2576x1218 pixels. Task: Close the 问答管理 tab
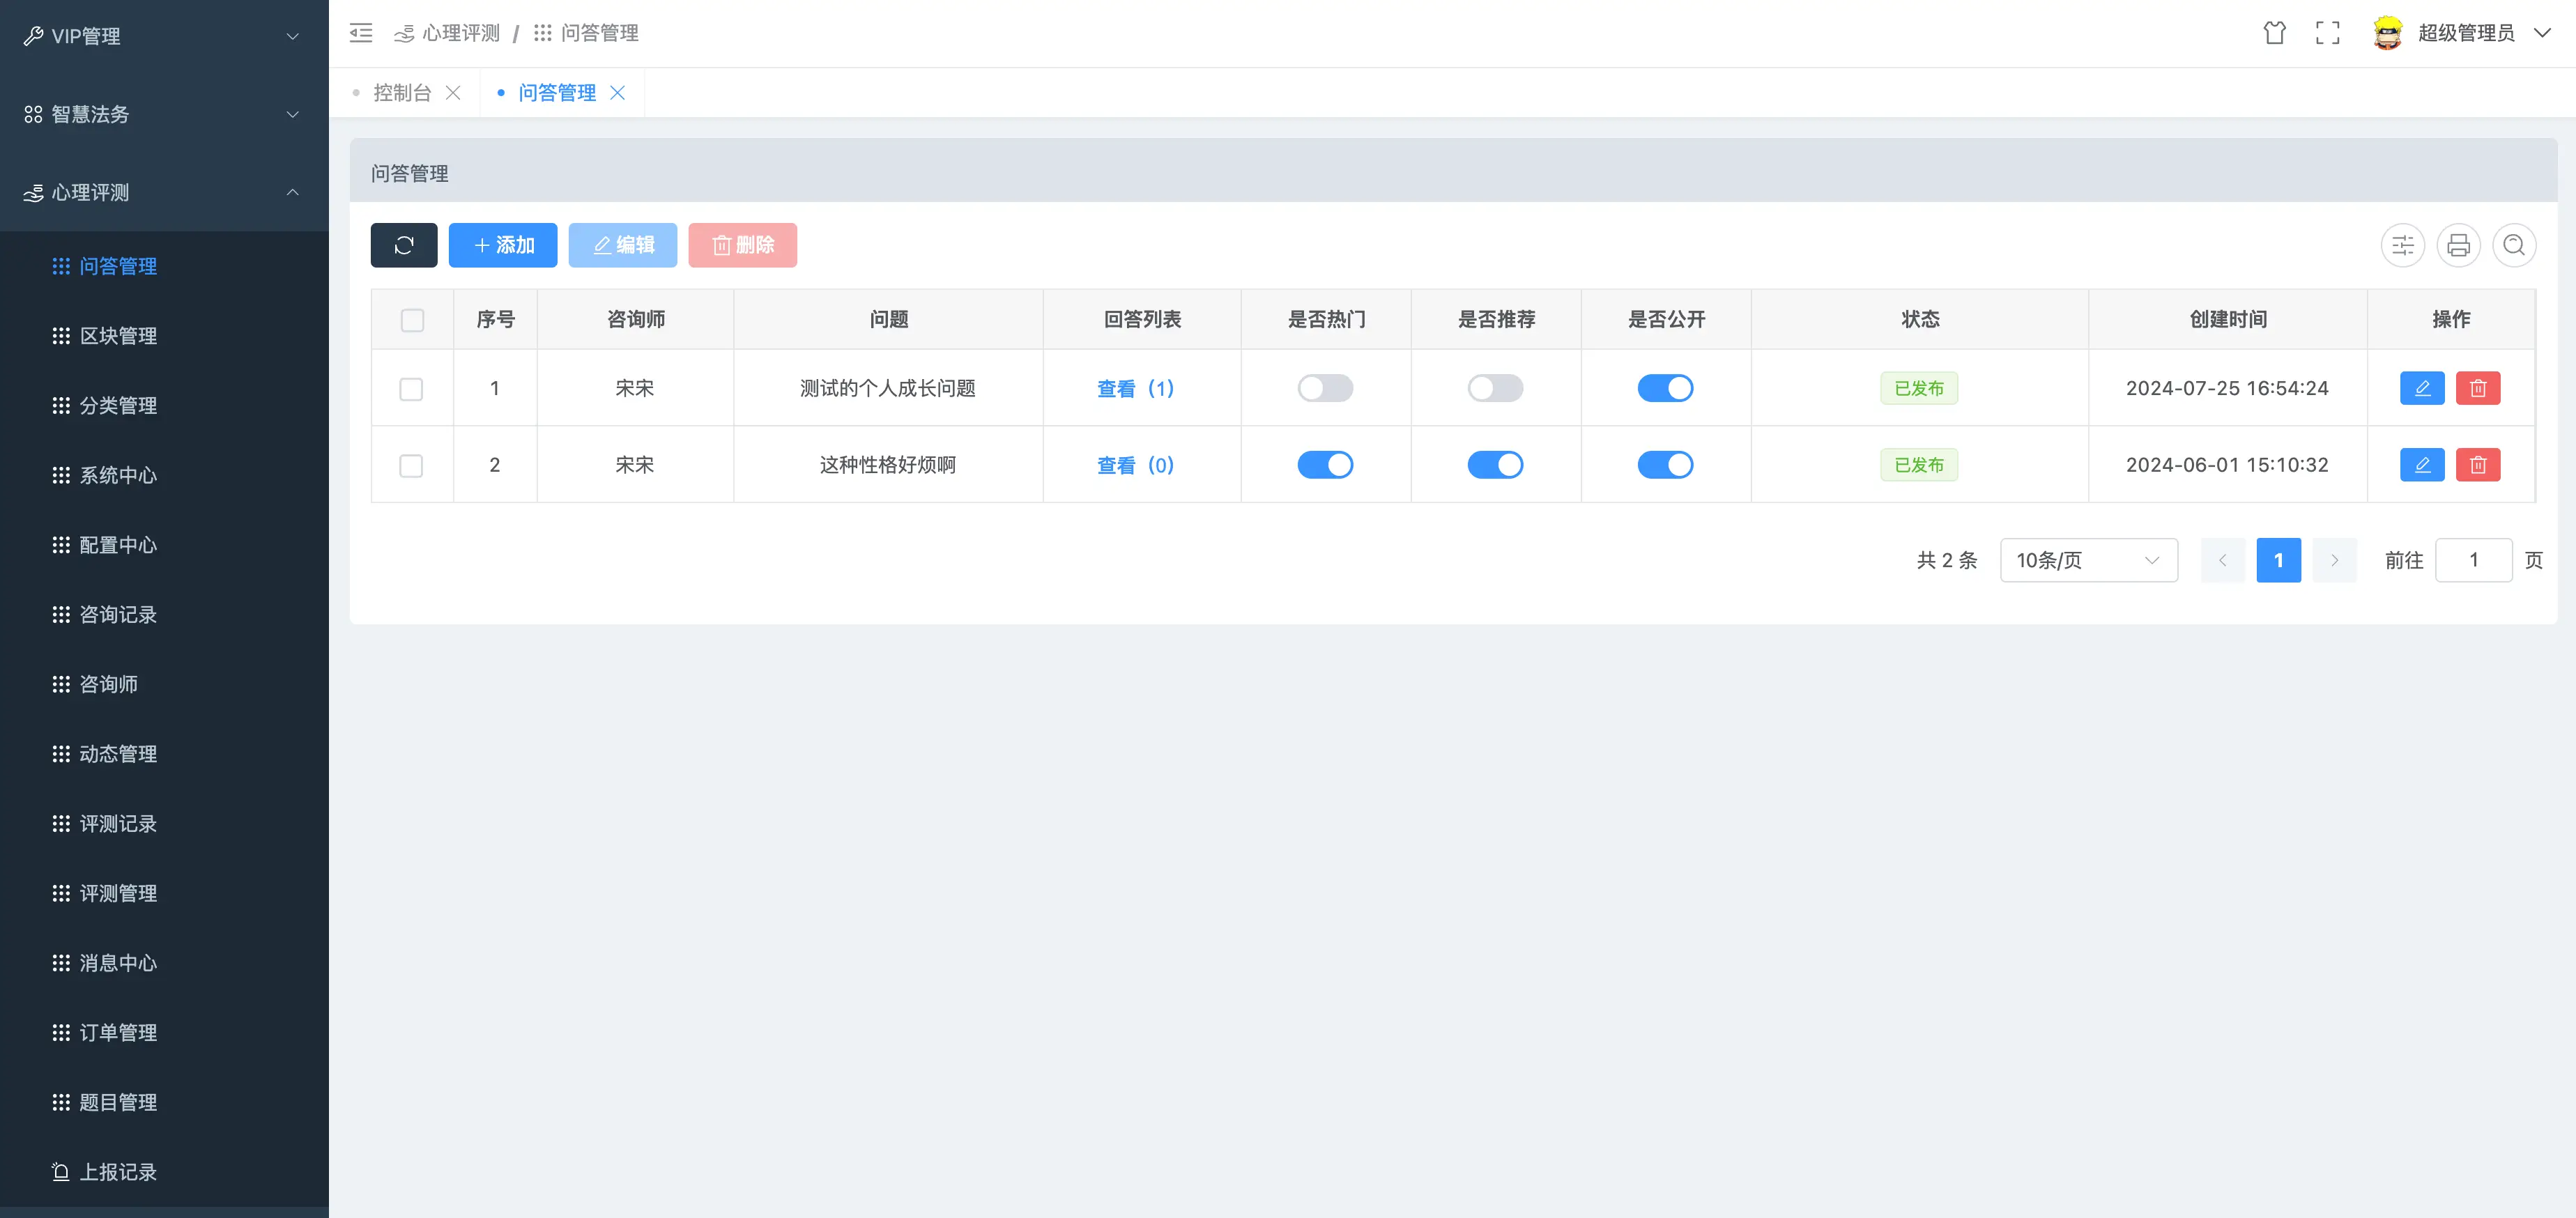pos(618,93)
